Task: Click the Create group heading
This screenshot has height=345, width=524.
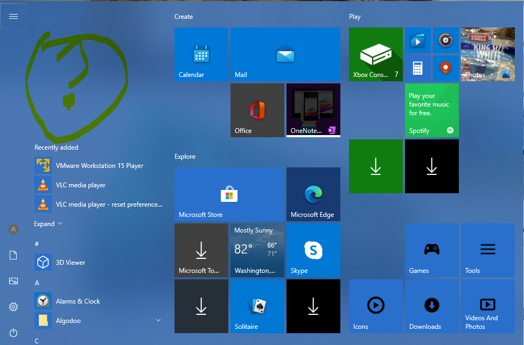Action: point(184,16)
